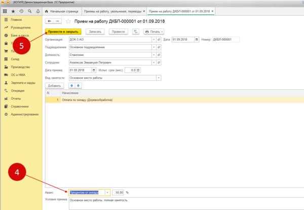The image size is (304, 210).
Task: Click the Условия приема text field
Action: (186, 203)
